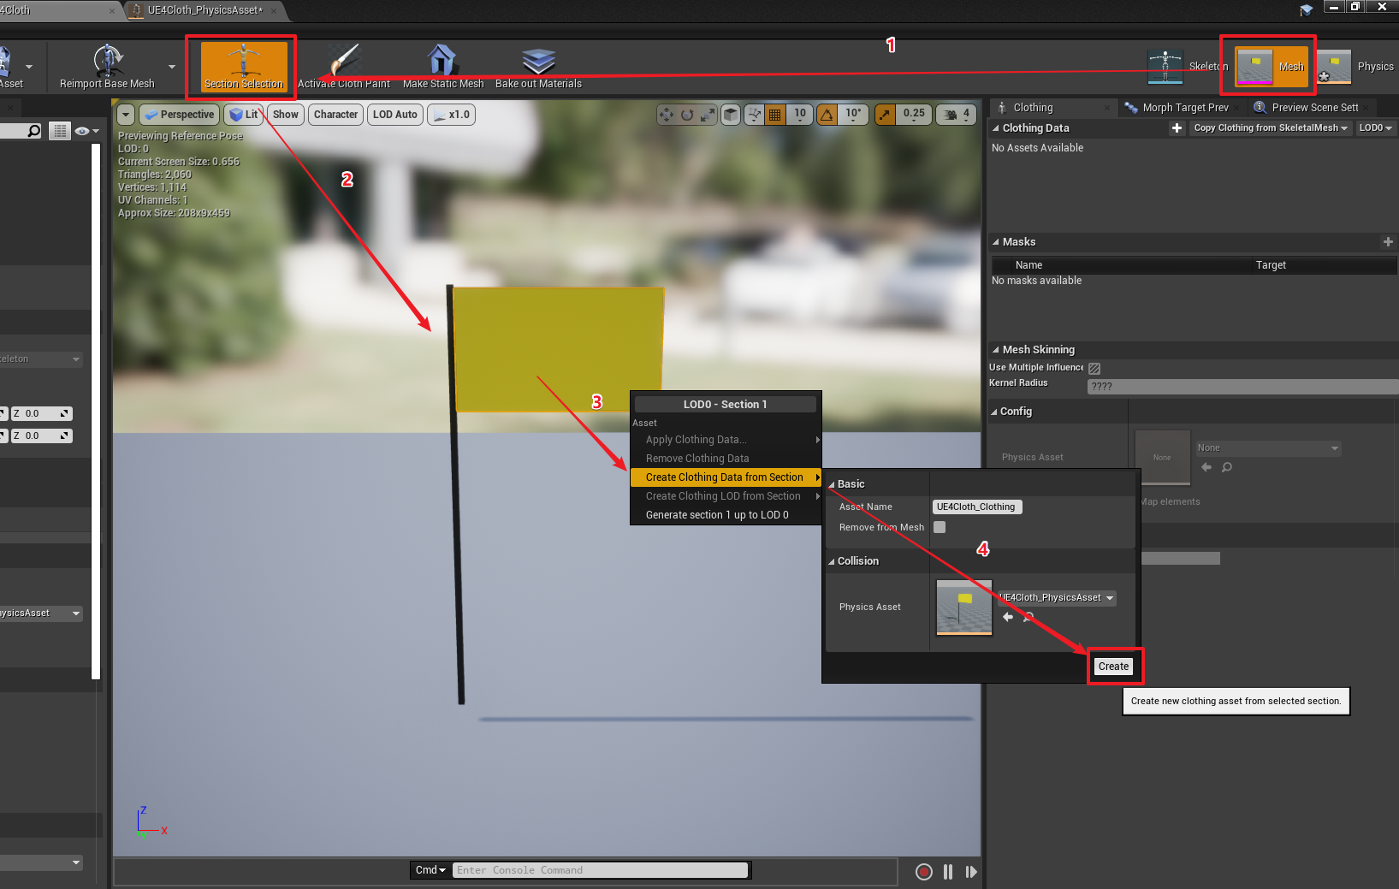Screen dimensions: 1399x889
Task: Switch to the Physics editor mode
Action: tap(1356, 67)
